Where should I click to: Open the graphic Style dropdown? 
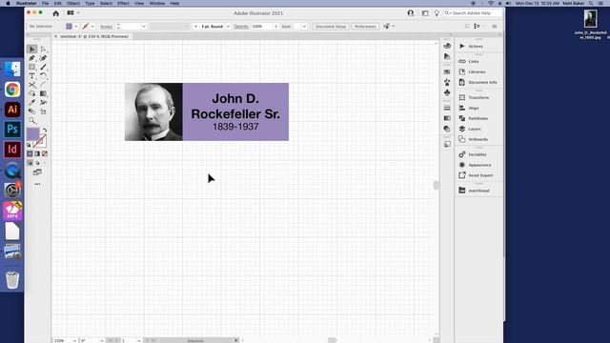point(304,27)
